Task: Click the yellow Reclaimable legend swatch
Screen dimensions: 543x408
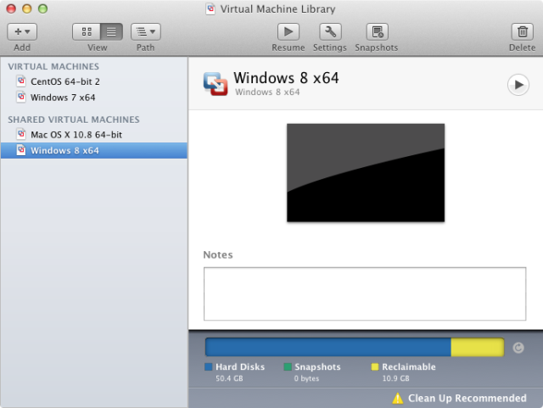Action: [x=375, y=366]
